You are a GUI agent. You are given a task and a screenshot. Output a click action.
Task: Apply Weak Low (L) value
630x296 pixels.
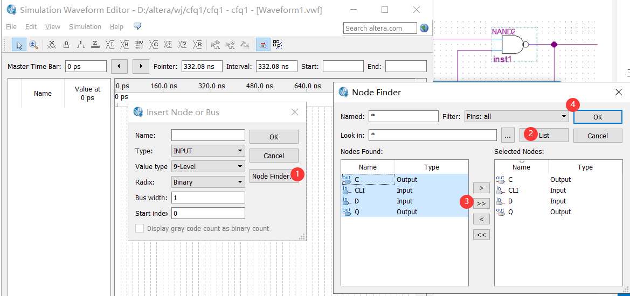[x=110, y=45]
